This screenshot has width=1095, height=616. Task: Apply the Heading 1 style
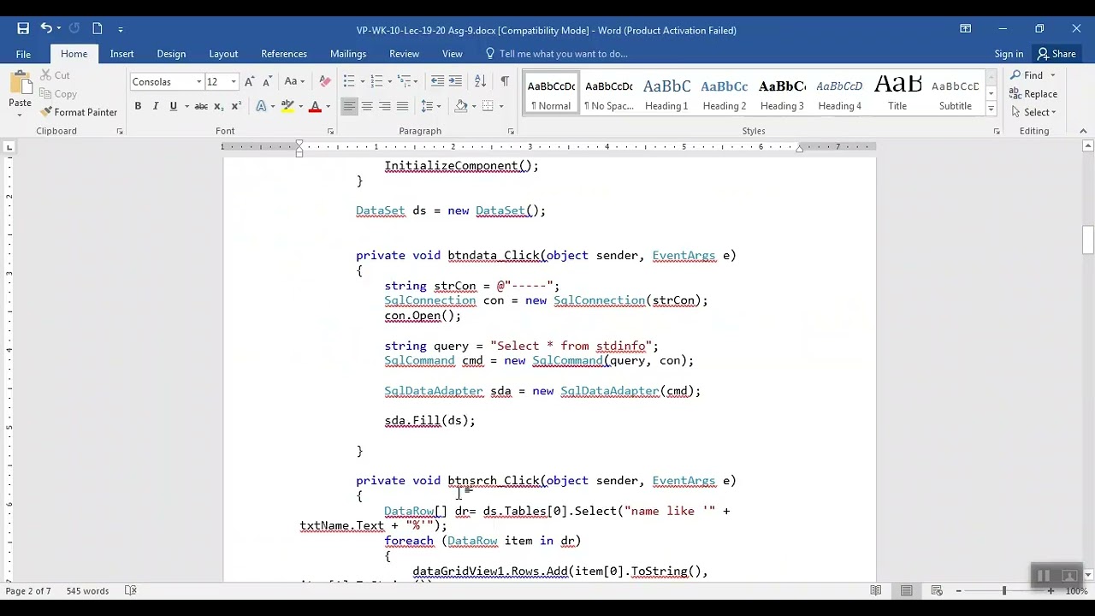tap(666, 94)
